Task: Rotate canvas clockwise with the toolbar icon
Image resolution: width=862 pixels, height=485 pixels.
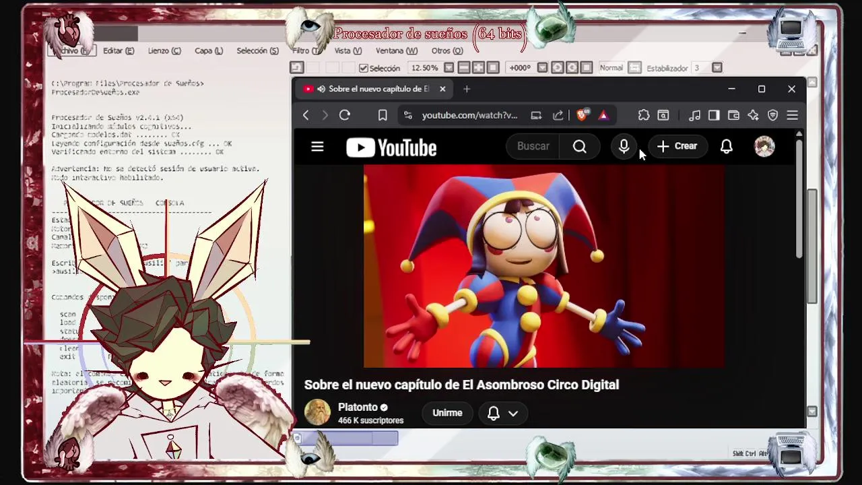Action: point(572,67)
